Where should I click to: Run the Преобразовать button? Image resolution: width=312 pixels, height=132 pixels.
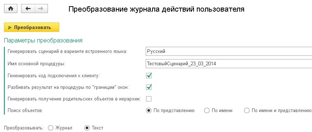[x=32, y=27]
